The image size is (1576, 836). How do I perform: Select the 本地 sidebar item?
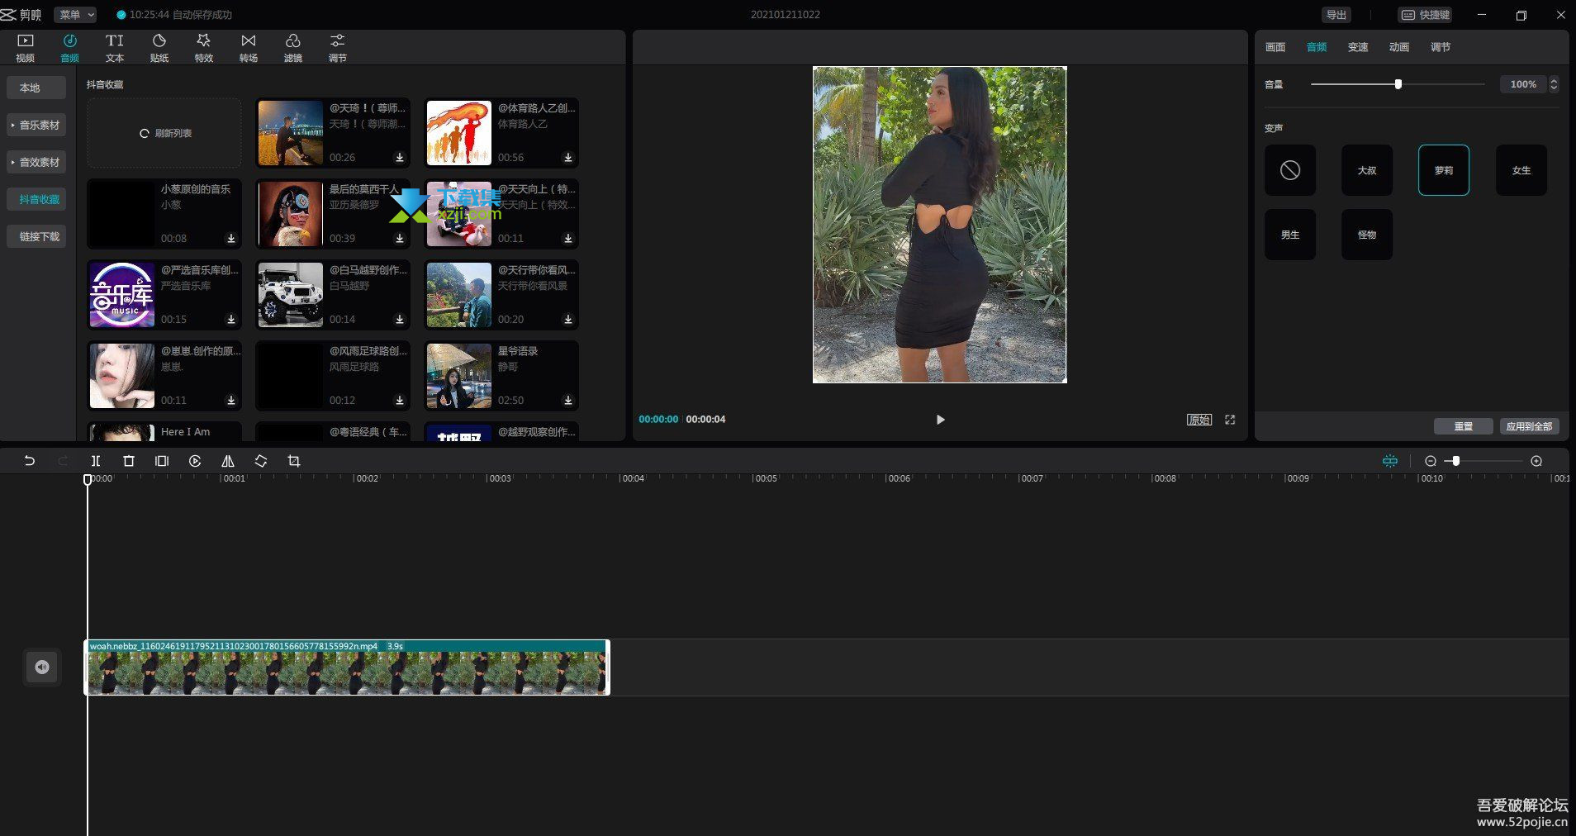[x=36, y=88]
